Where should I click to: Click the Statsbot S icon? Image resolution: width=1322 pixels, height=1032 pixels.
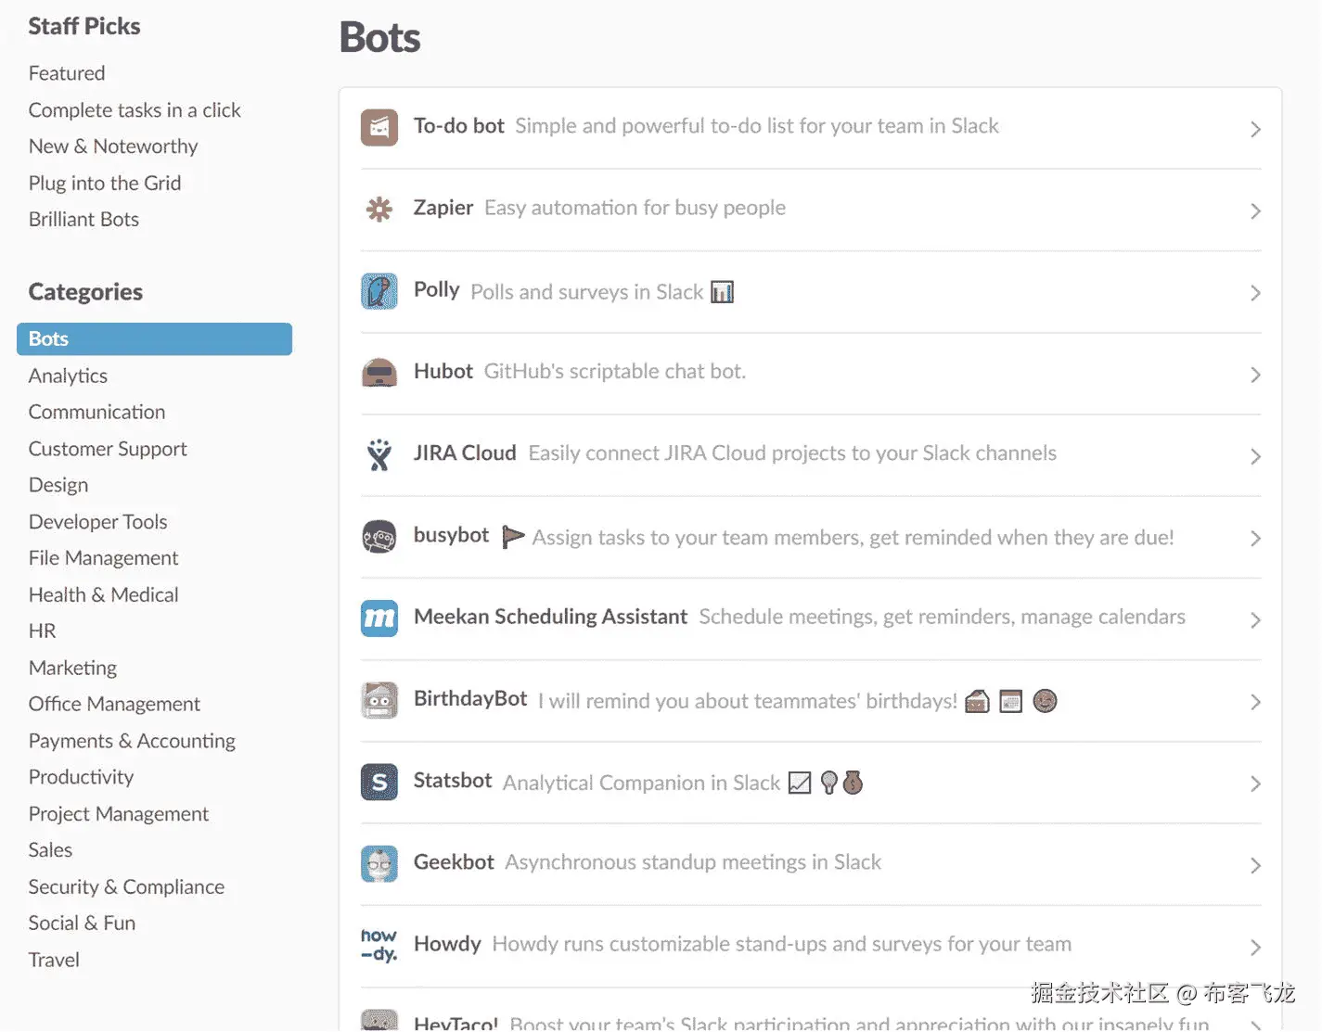click(379, 783)
